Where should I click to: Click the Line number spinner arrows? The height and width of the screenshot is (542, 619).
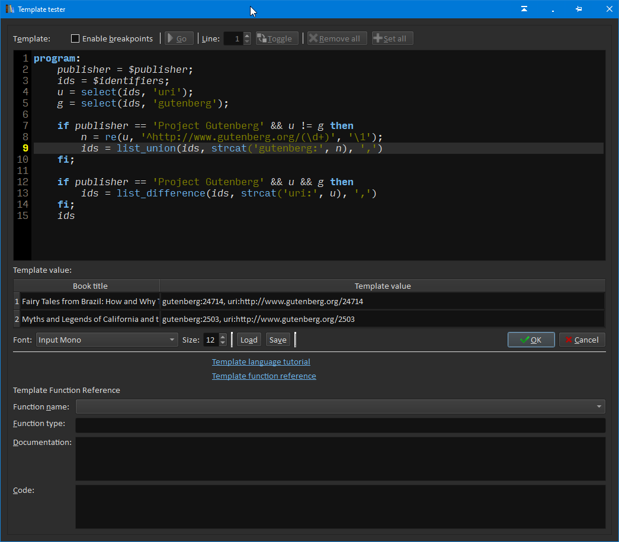point(247,38)
